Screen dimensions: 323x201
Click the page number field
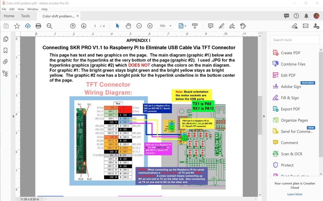pos(95,26)
